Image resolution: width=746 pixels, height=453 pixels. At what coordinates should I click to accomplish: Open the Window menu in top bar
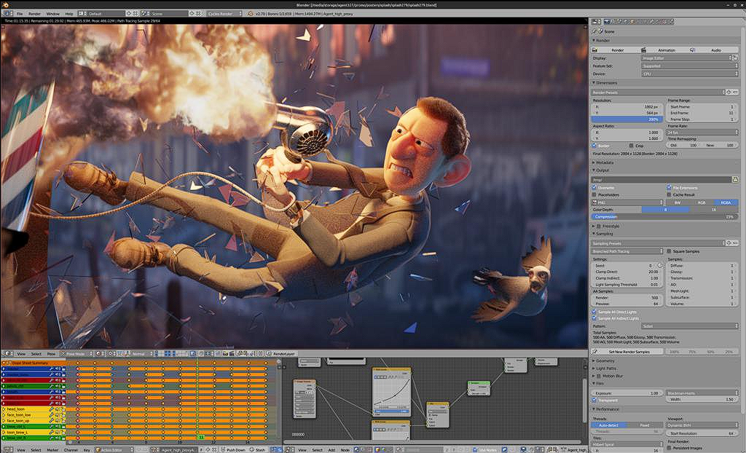[52, 13]
